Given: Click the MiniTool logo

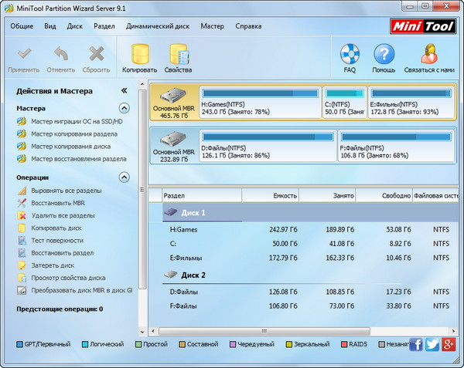Looking at the screenshot, I should (x=423, y=26).
